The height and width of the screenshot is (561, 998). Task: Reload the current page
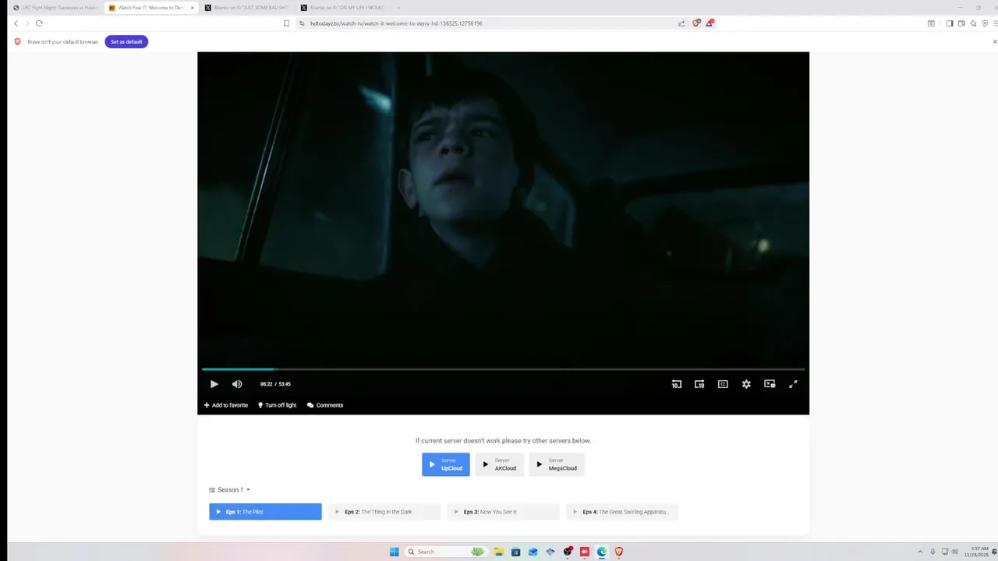39,23
